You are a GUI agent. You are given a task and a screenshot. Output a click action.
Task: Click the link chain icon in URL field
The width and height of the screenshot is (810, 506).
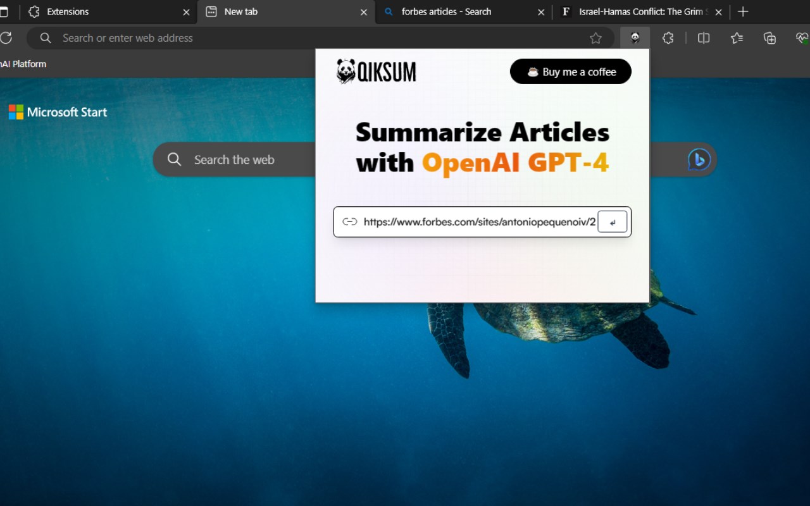(349, 221)
